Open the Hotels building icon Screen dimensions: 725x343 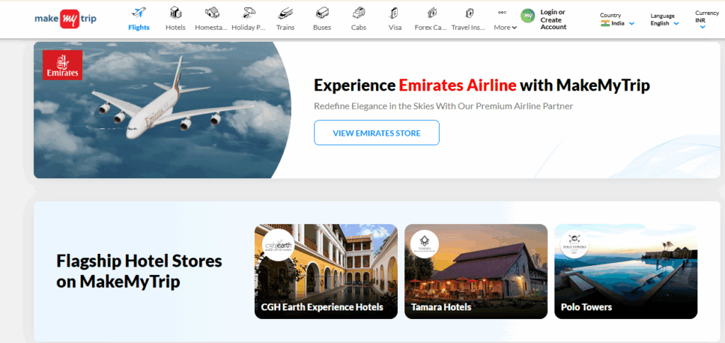pos(176,13)
